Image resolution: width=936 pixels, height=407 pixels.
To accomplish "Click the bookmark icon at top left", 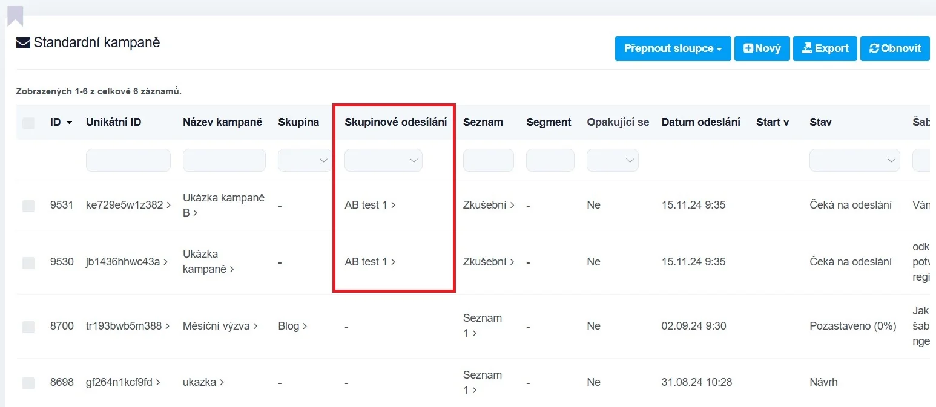I will [15, 15].
